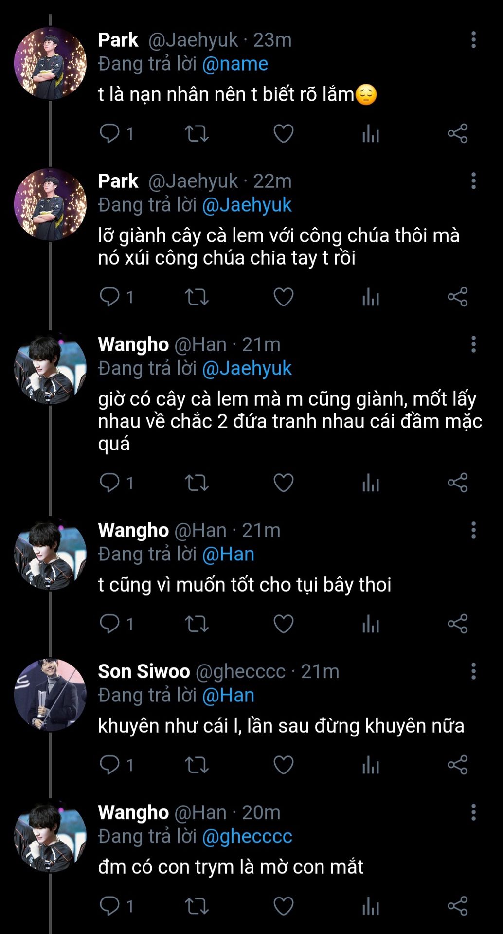Viewport: 503px width, 934px height.
Task: Retweet Wangho's tweet about the dress
Action: tap(197, 483)
